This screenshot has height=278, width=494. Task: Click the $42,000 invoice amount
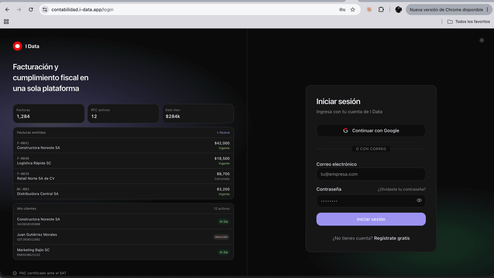coord(222,143)
